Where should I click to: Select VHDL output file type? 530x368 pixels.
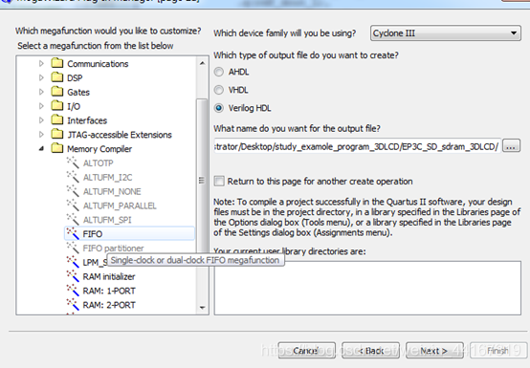coord(219,90)
